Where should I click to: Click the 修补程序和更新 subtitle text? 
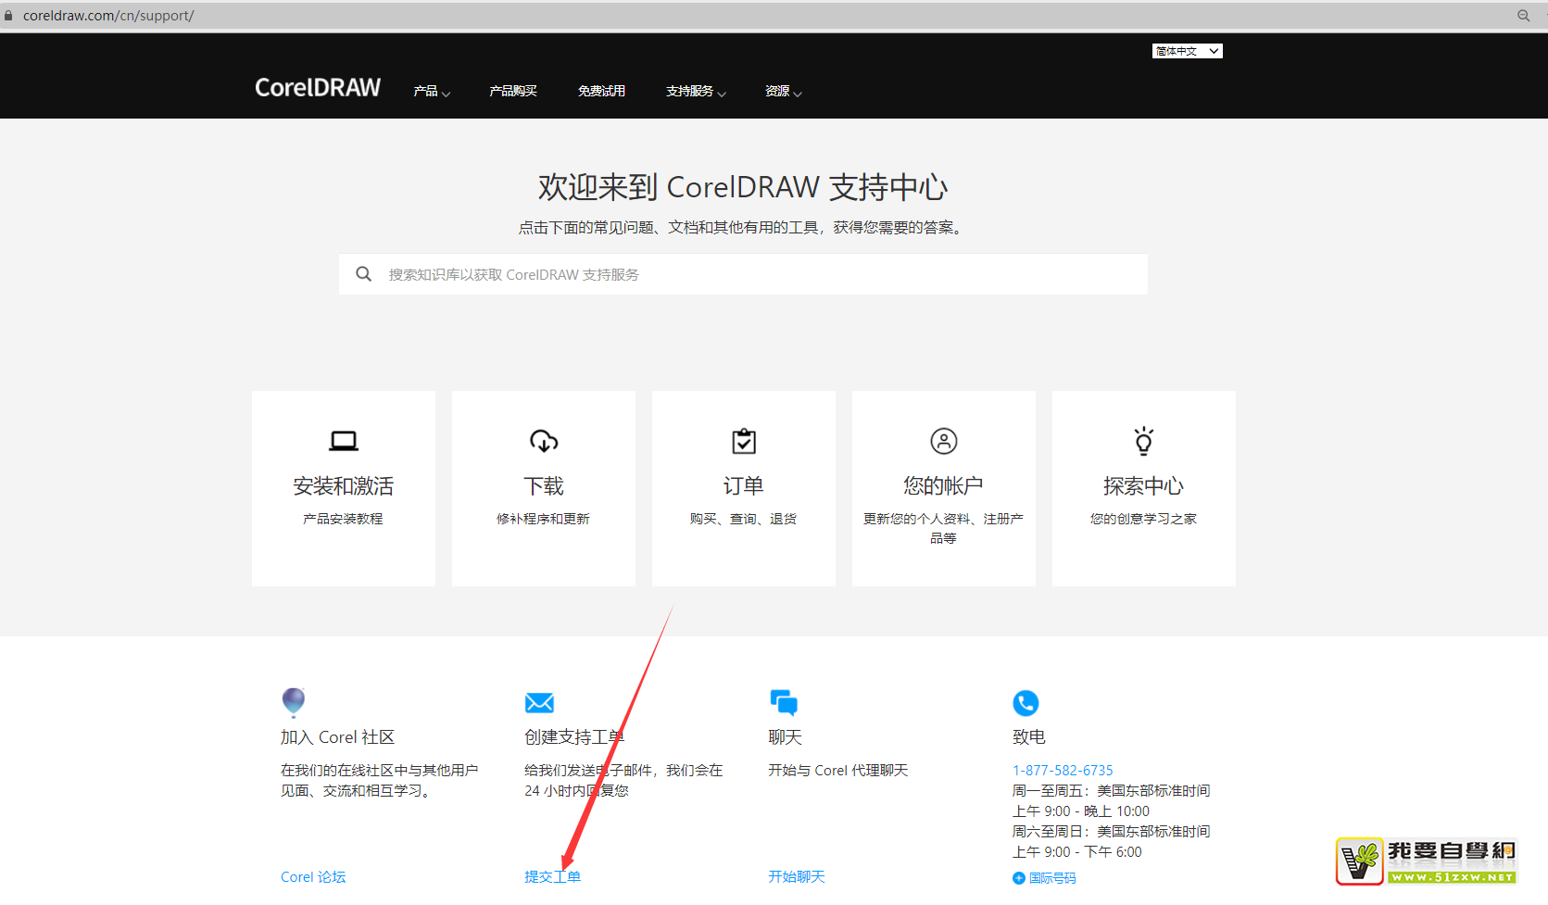pyautogui.click(x=544, y=519)
